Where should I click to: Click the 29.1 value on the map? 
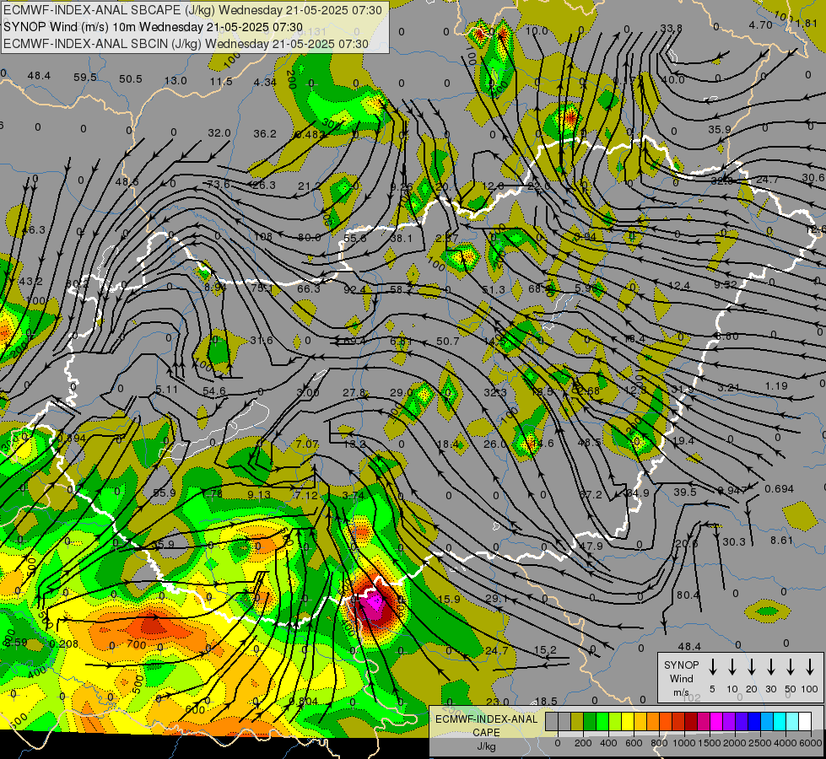click(x=496, y=599)
